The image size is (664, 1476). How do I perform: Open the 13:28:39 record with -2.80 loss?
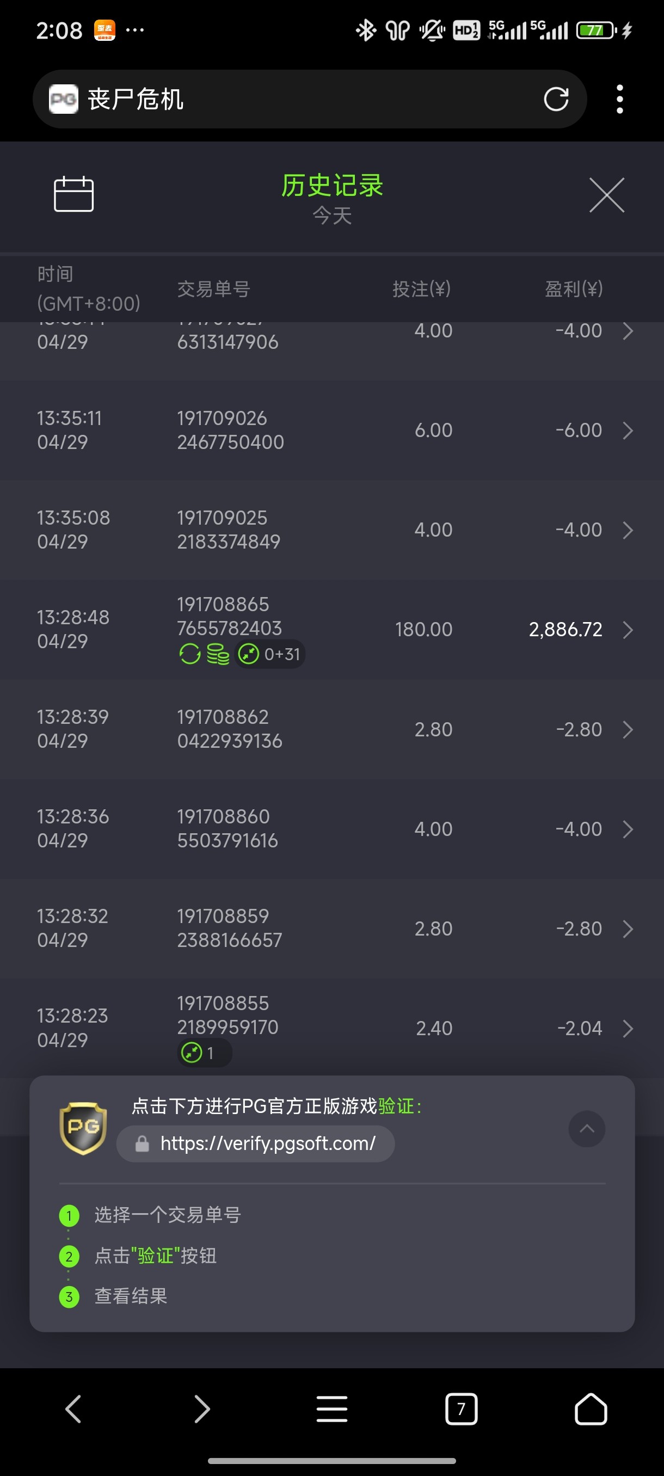click(x=628, y=729)
